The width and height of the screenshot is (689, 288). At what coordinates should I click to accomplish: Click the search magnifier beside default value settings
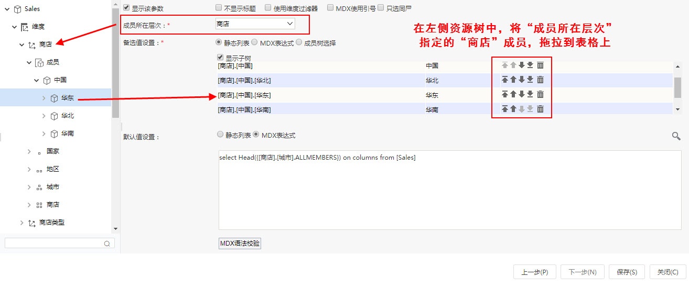[x=676, y=136]
